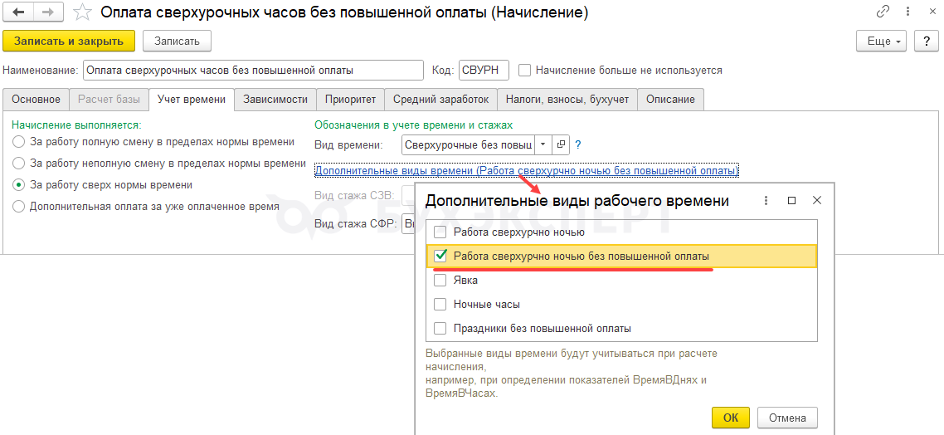Open the Вид времени item with the square icon
Viewport: 944px width, 435px height.
click(x=561, y=144)
